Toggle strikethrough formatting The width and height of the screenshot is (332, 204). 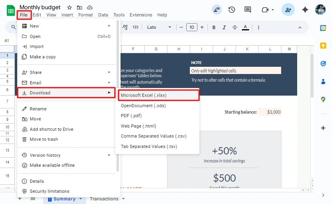click(235, 27)
